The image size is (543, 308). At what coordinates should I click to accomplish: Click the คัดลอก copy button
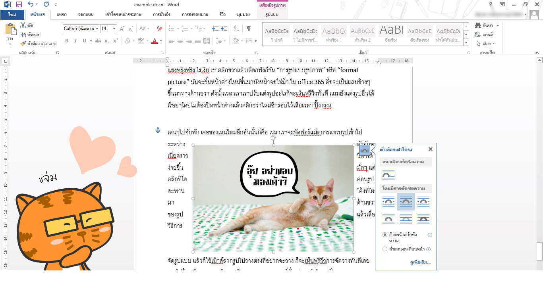pos(30,34)
